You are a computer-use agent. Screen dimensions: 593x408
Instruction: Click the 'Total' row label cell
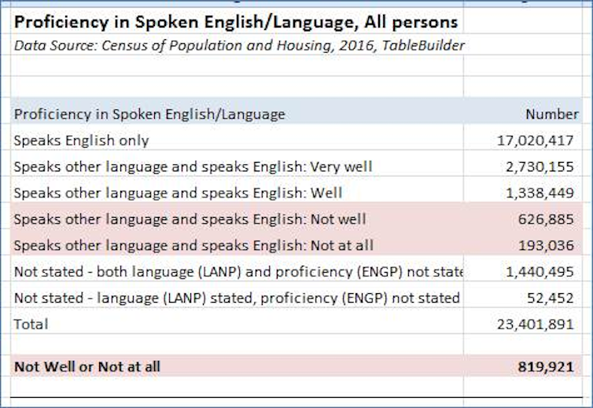point(31,324)
